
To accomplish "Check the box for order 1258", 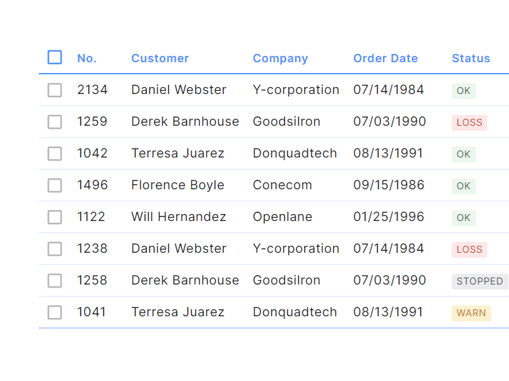I will click(55, 281).
